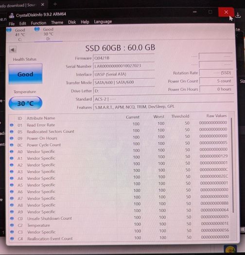The width and height of the screenshot is (245, 255).
Task: Open the File menu
Action: pyautogui.click(x=12, y=24)
